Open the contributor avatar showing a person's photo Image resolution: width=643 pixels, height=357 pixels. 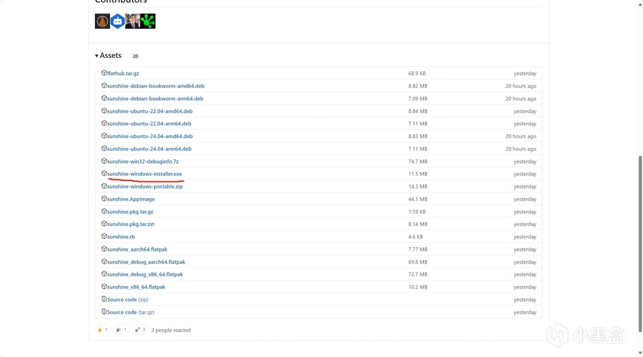click(132, 21)
